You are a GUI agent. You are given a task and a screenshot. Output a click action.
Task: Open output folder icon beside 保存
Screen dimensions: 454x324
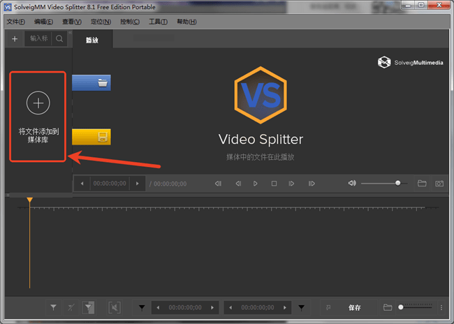388,307
